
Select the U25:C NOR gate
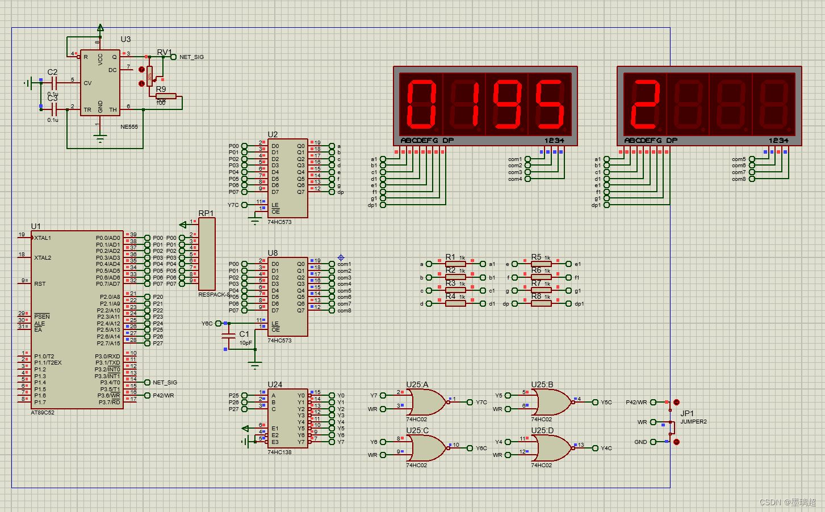[427, 448]
